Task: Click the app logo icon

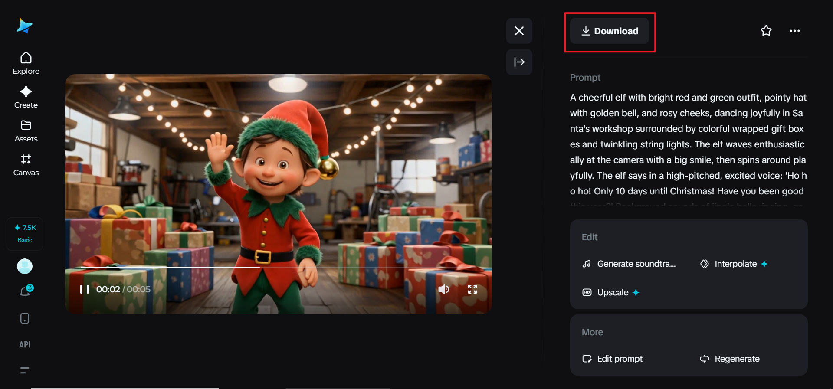Action: click(25, 26)
